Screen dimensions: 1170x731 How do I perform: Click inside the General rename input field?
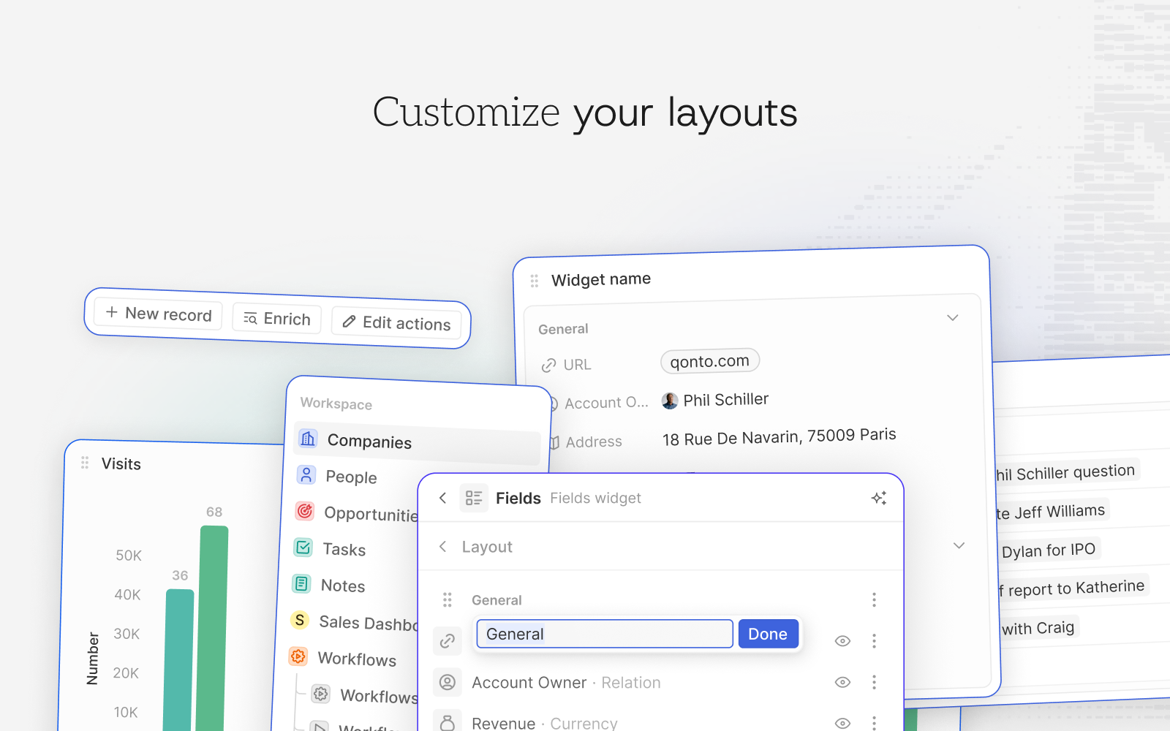604,634
